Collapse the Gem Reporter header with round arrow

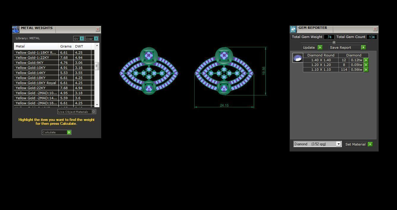[x=334, y=42]
